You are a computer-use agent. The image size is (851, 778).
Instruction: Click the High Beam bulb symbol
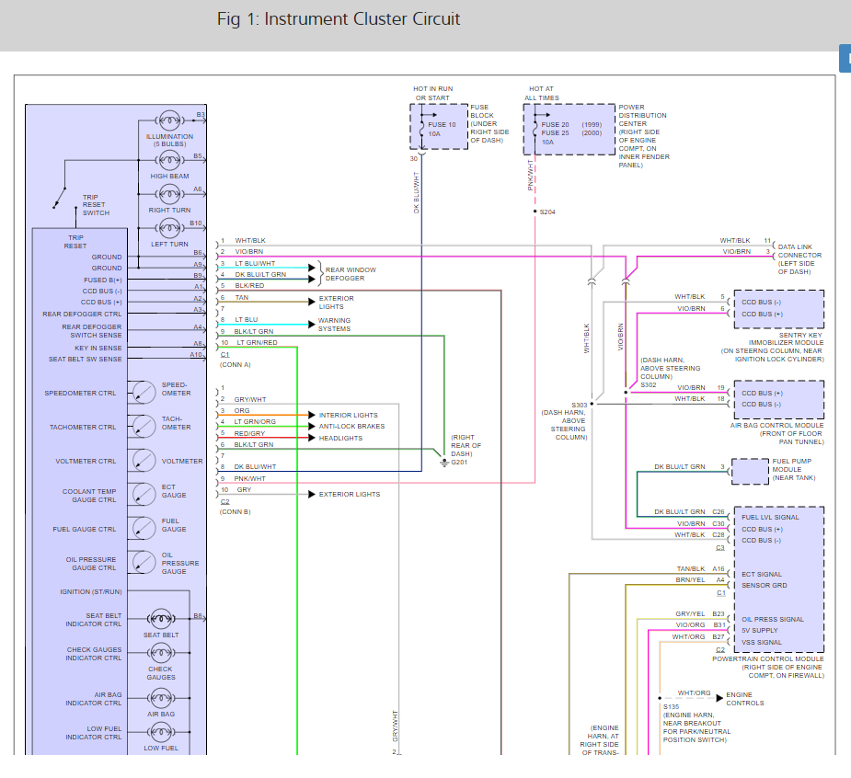click(169, 160)
